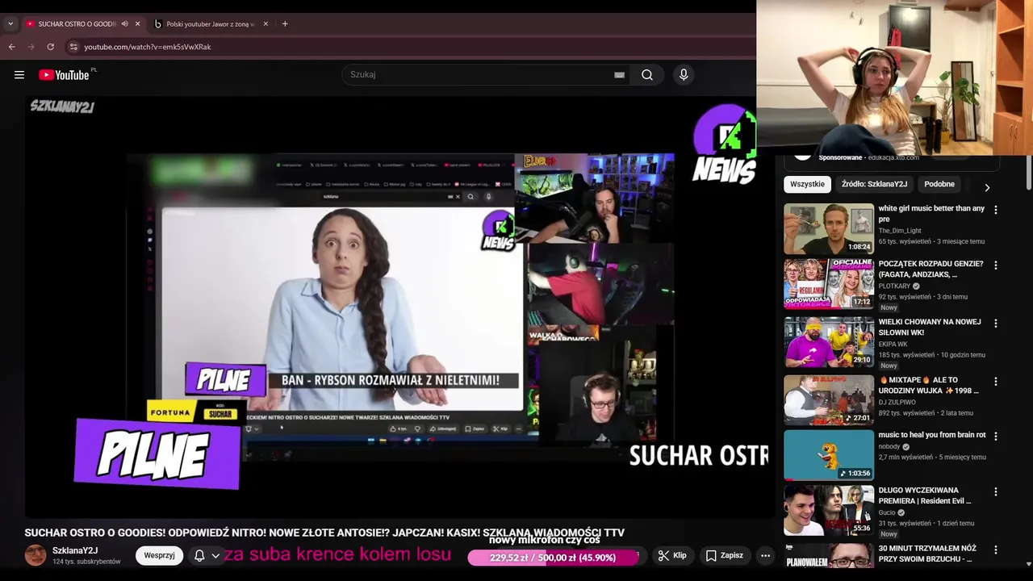Screen dimensions: 1033x581
Task: Open SzklanaY2J channel avatar
Action: (36, 555)
